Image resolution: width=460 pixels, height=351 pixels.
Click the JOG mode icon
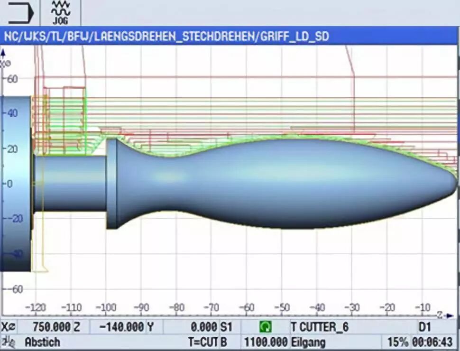coord(60,13)
